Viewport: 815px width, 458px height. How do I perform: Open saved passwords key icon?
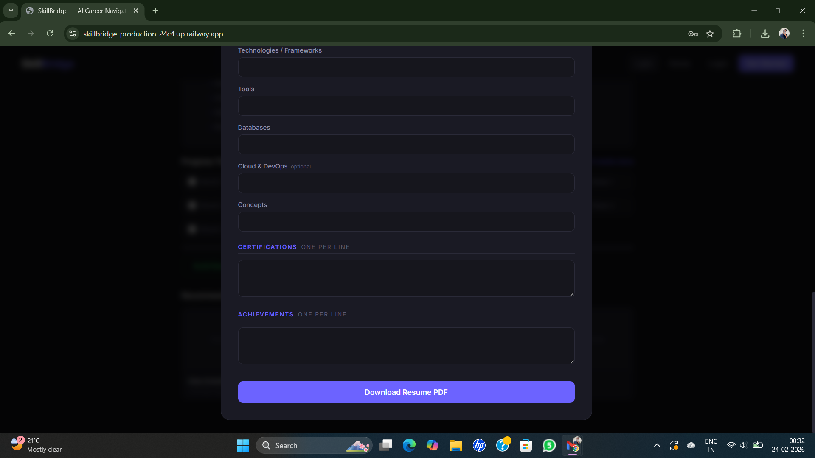click(x=693, y=34)
